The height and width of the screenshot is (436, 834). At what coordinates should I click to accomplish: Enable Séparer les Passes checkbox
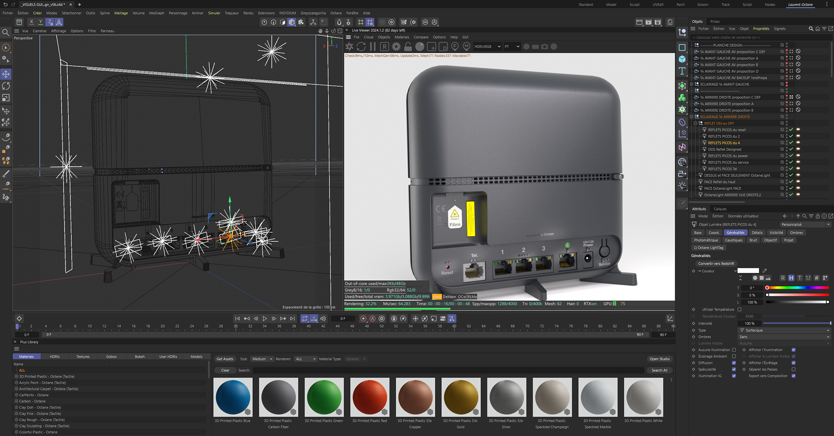click(794, 369)
